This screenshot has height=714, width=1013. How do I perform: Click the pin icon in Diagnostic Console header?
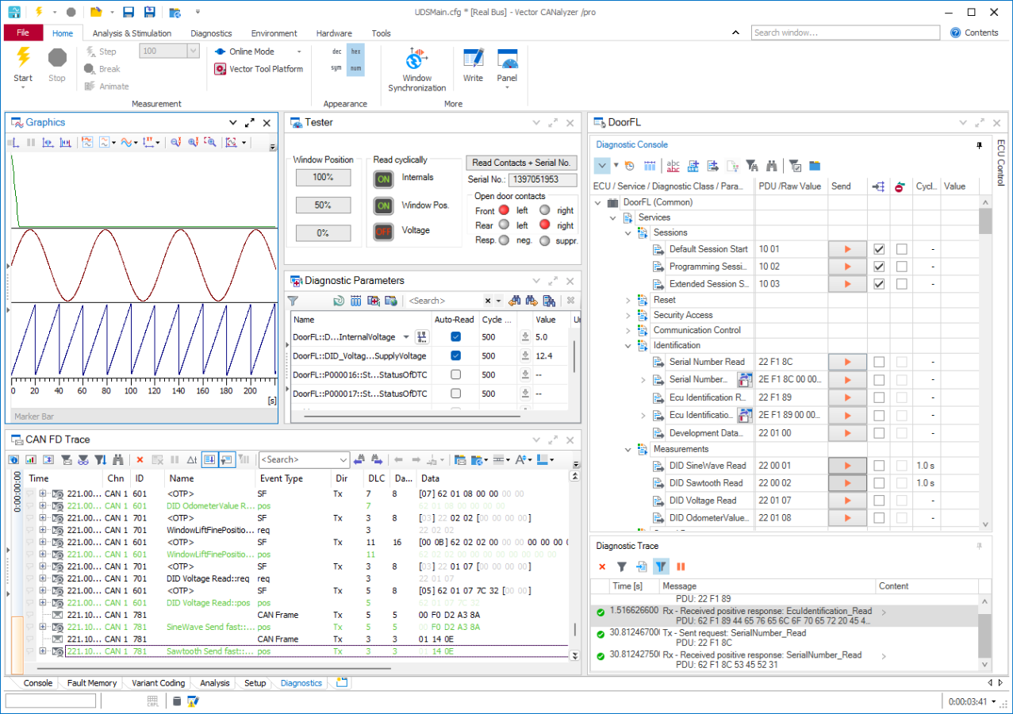[980, 145]
